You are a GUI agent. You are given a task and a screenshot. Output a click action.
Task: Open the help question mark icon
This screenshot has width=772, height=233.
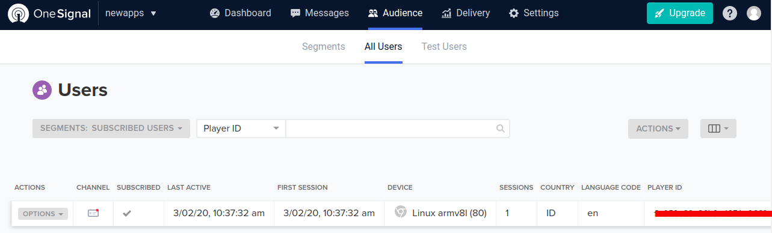coord(730,13)
